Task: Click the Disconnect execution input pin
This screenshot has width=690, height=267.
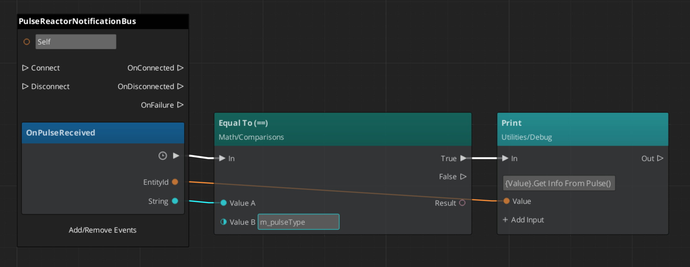Action: tap(25, 86)
